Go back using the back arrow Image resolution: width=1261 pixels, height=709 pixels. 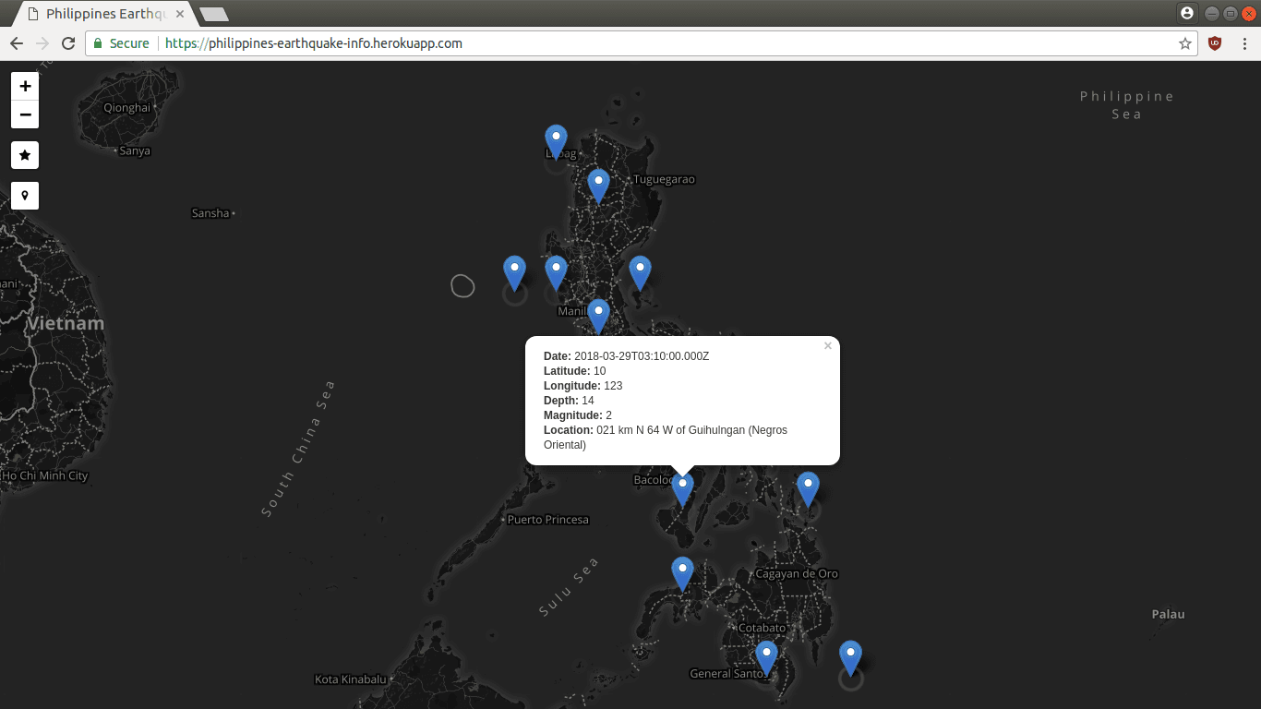16,43
